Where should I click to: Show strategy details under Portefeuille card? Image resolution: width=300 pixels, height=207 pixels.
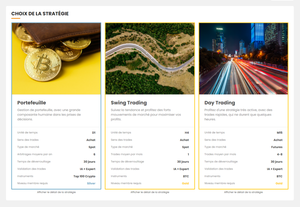coord(56,192)
